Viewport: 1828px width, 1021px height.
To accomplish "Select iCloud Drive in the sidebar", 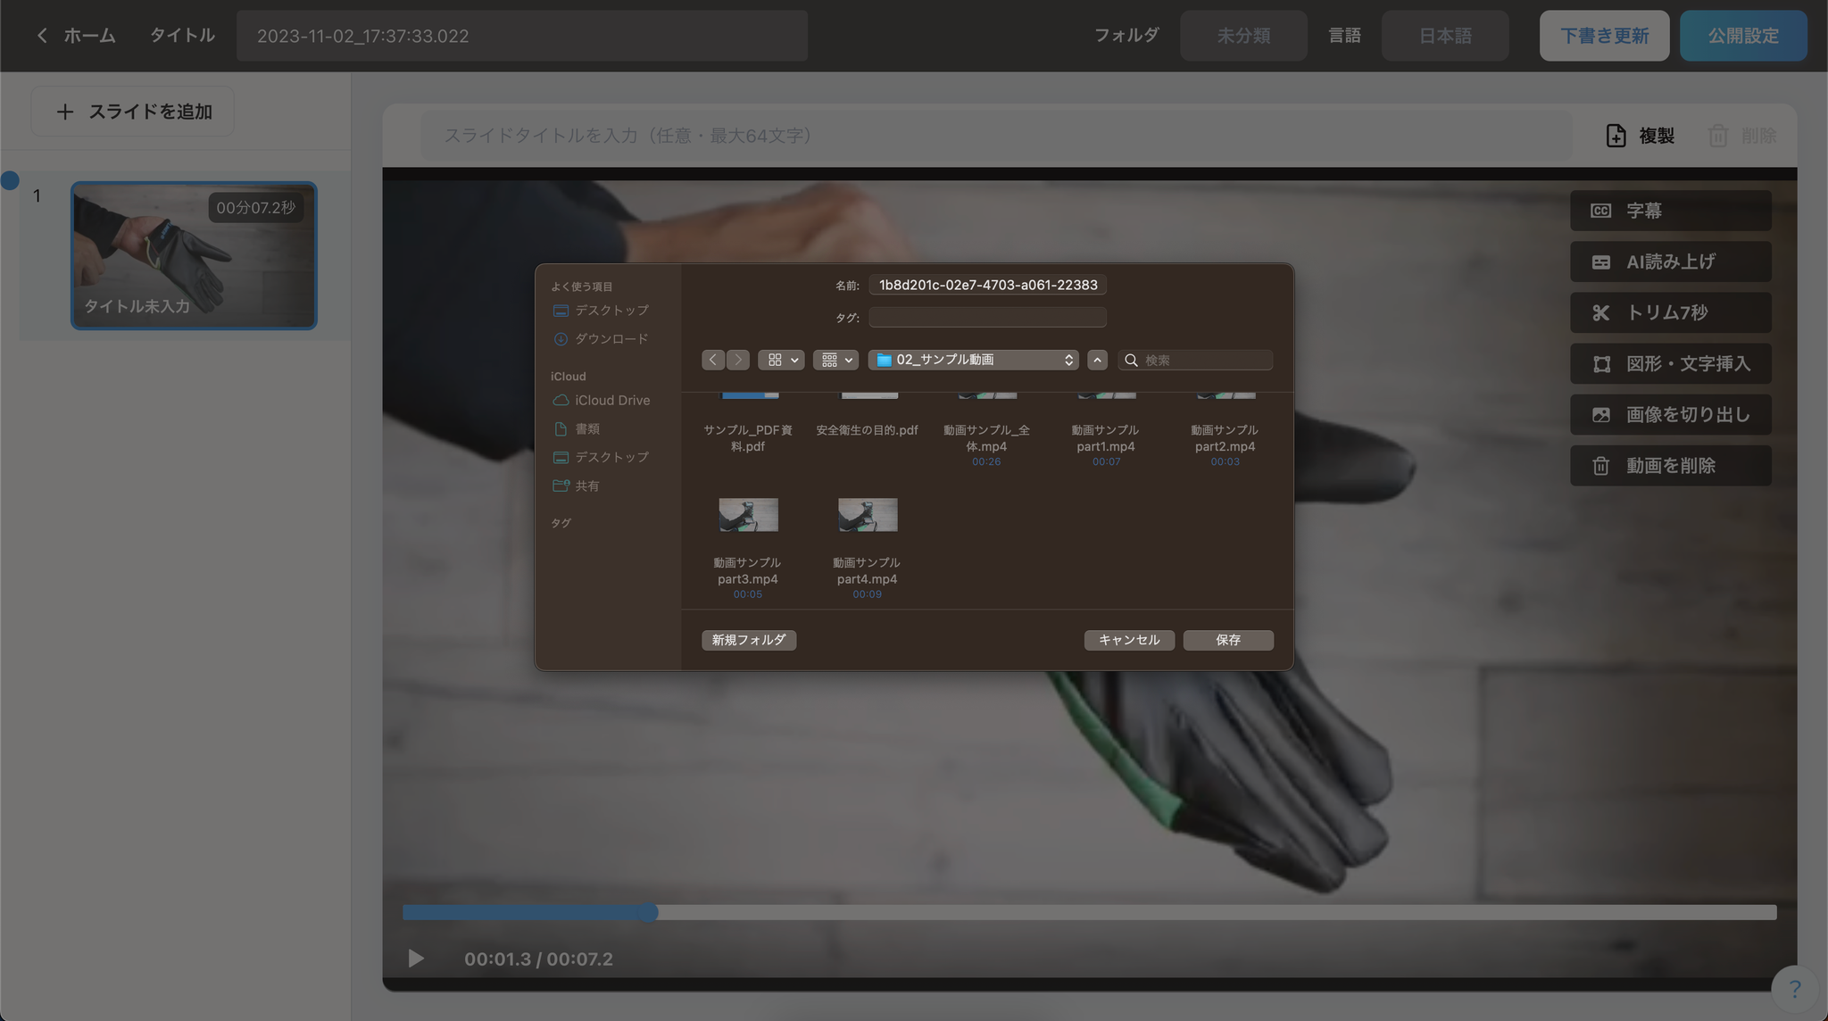I will tap(611, 401).
